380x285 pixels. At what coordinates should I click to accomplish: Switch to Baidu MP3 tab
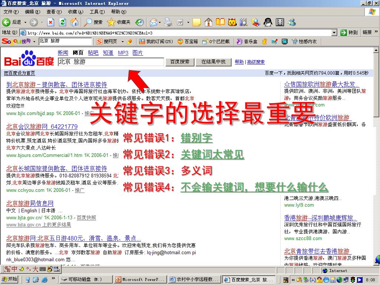(123, 53)
